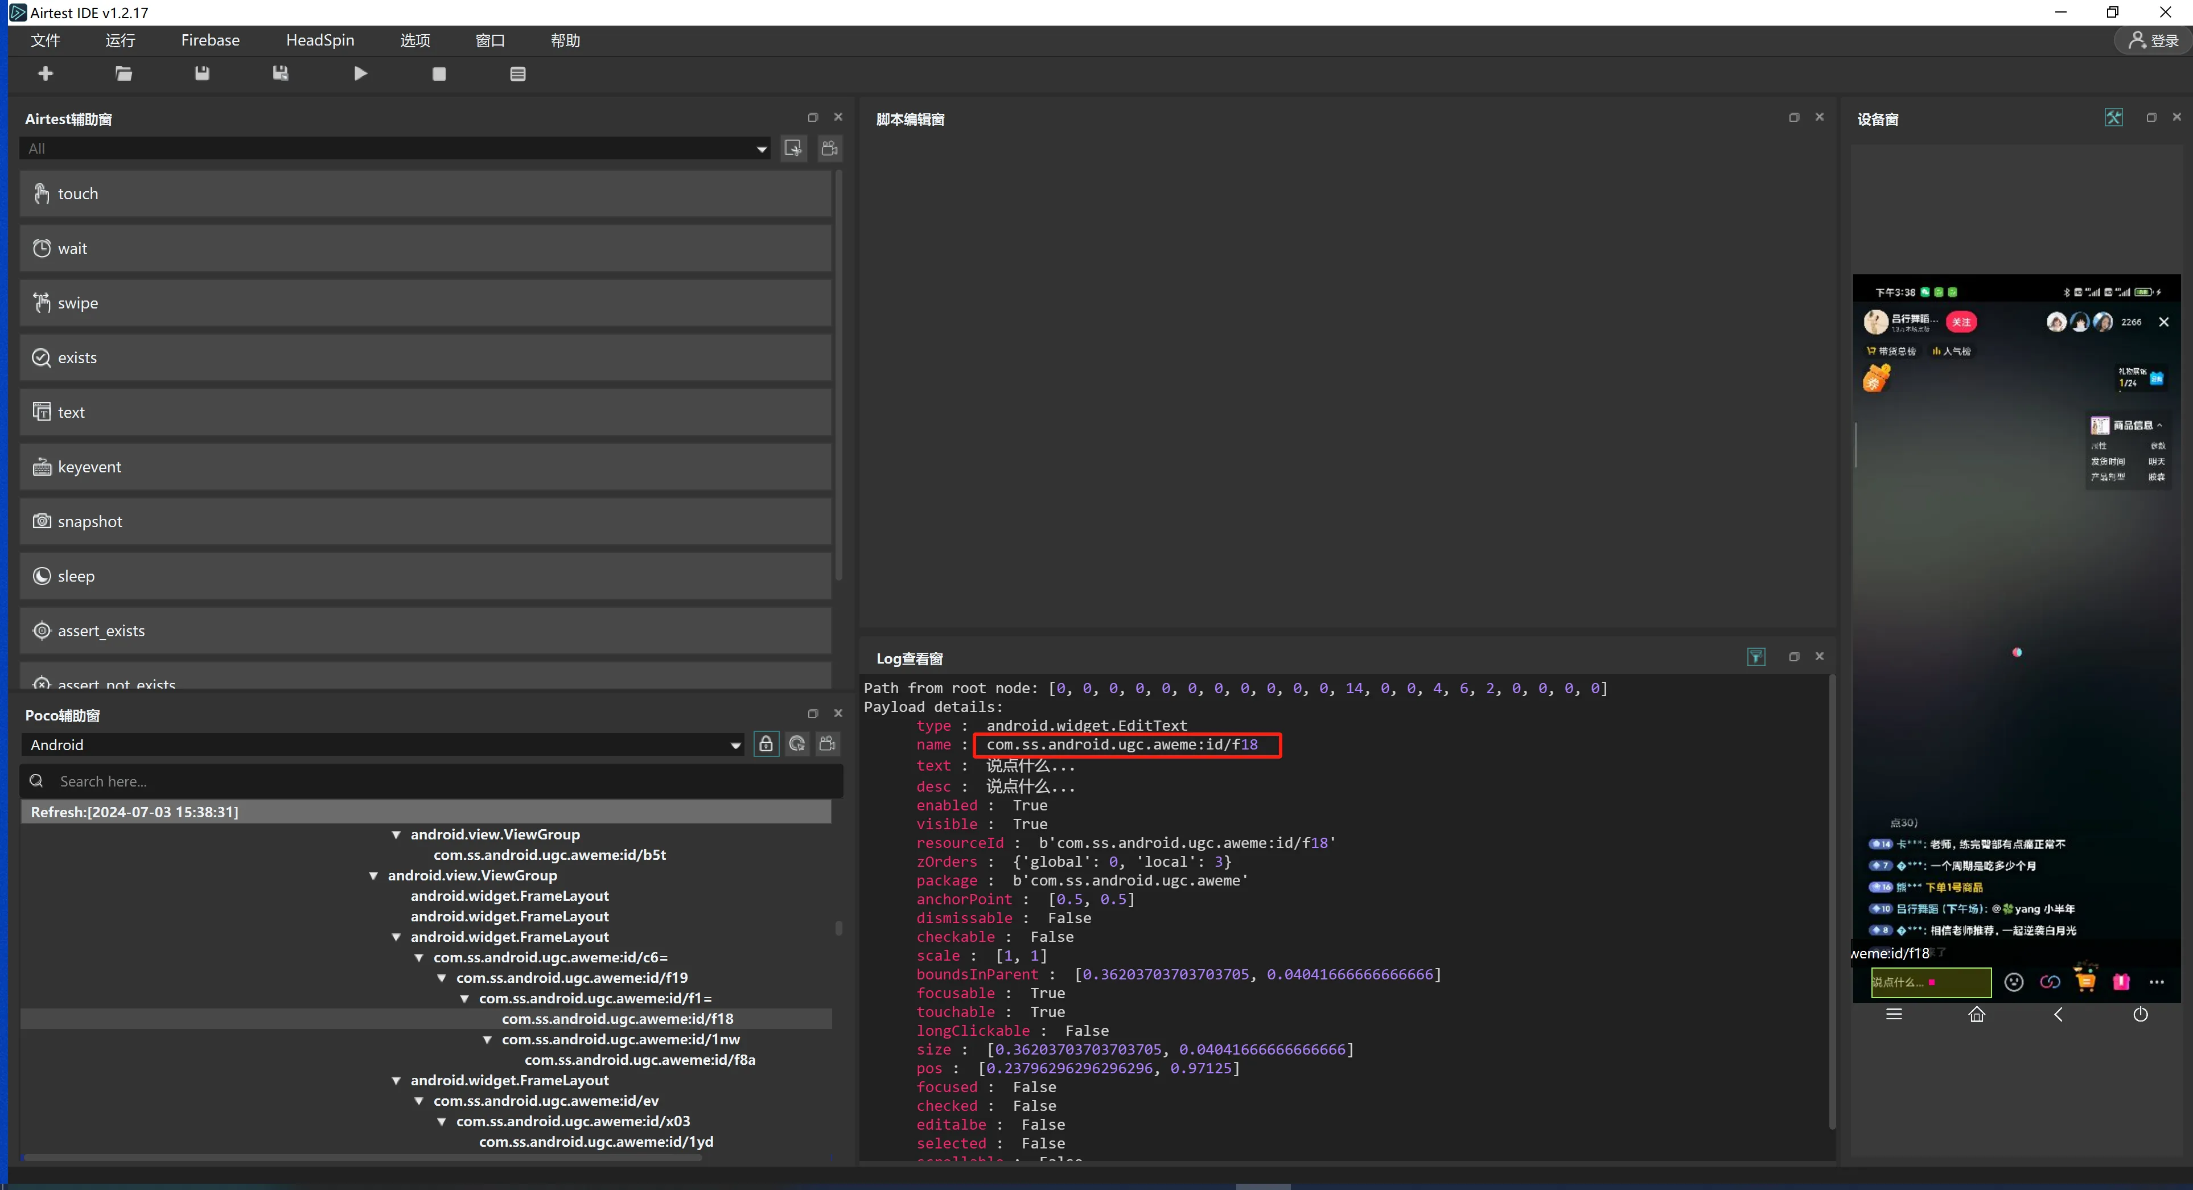The height and width of the screenshot is (1190, 2193).
Task: Open the 窗口 menu
Action: pyautogui.click(x=491, y=40)
